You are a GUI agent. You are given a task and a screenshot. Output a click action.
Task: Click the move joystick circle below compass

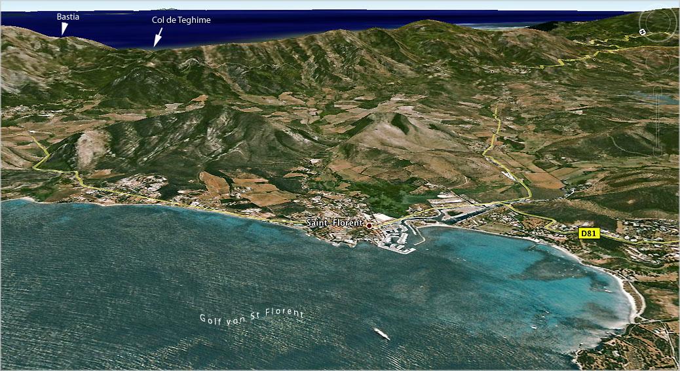tap(658, 62)
